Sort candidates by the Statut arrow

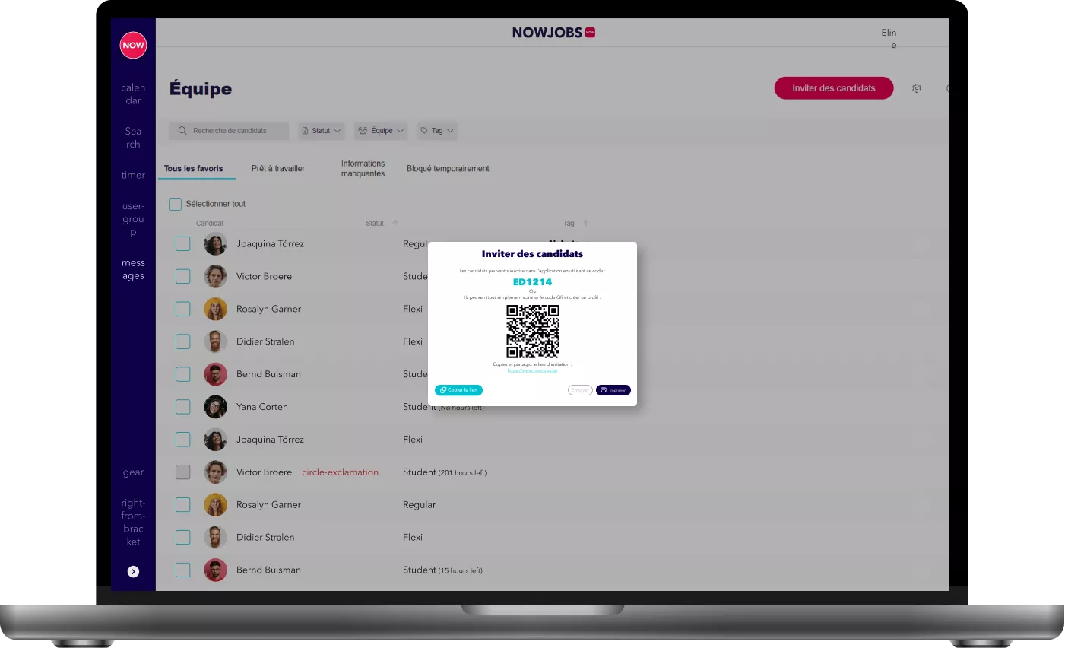pyautogui.click(x=395, y=223)
